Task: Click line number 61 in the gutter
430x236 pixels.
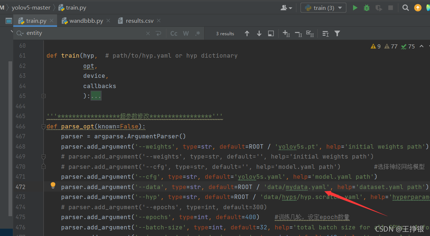Action: [x=22, y=56]
